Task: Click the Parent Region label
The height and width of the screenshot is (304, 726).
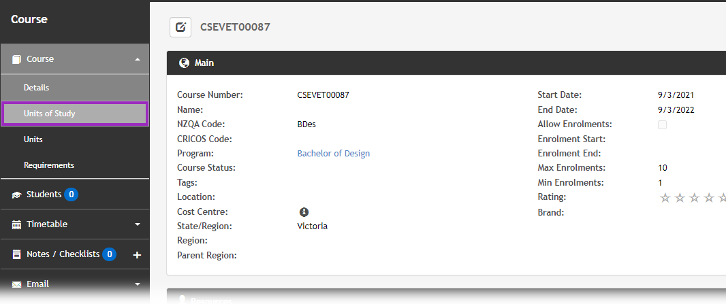Action: click(x=207, y=256)
